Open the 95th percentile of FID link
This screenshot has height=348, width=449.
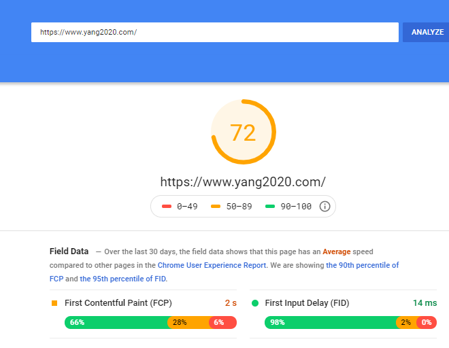tap(123, 279)
